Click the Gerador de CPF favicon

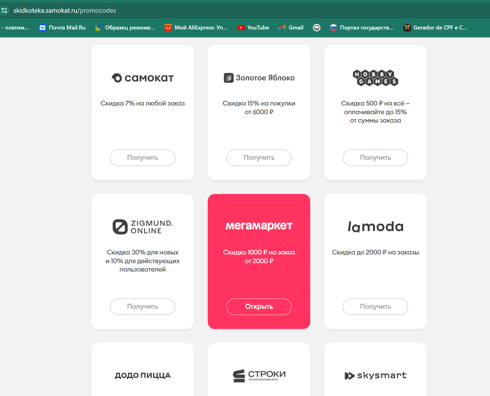click(407, 28)
